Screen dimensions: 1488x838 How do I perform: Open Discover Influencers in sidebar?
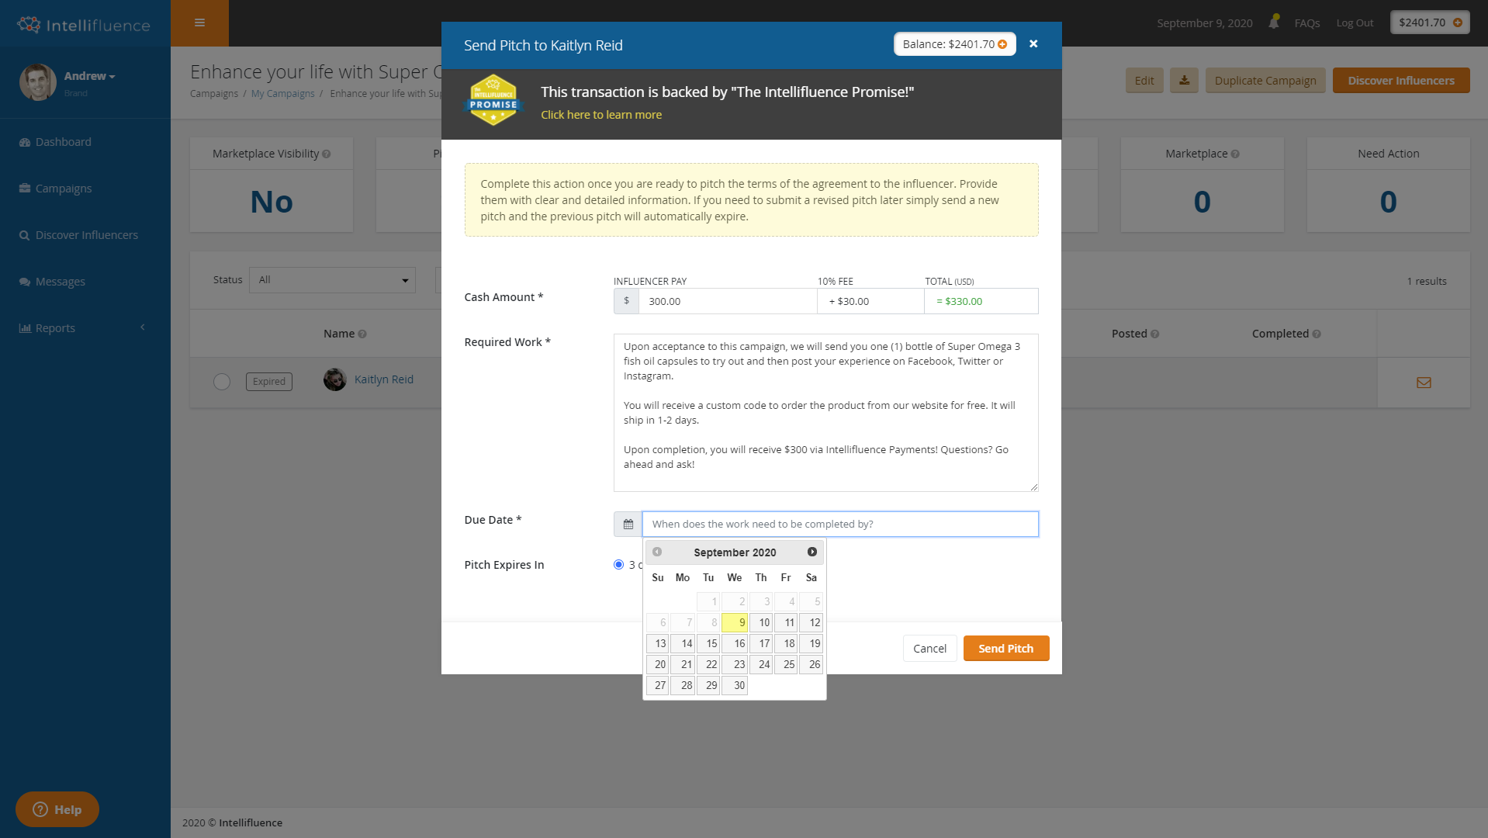[78, 235]
